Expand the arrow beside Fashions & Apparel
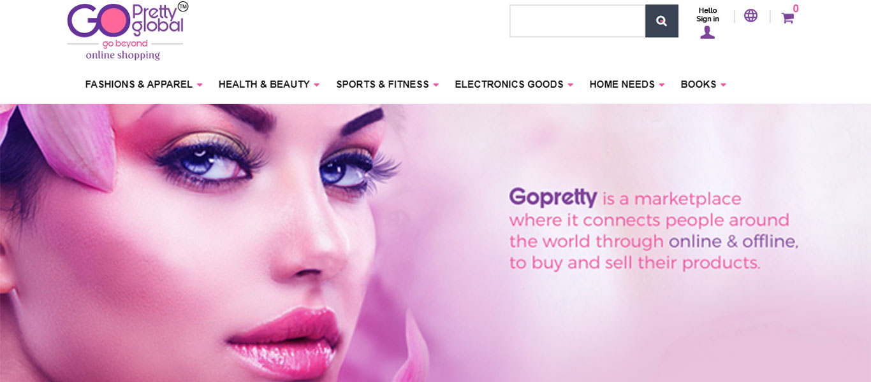The image size is (871, 382). coord(200,85)
